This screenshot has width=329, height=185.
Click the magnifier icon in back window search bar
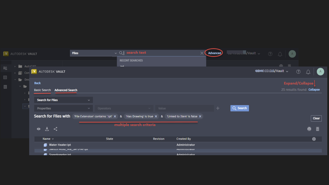(121, 53)
